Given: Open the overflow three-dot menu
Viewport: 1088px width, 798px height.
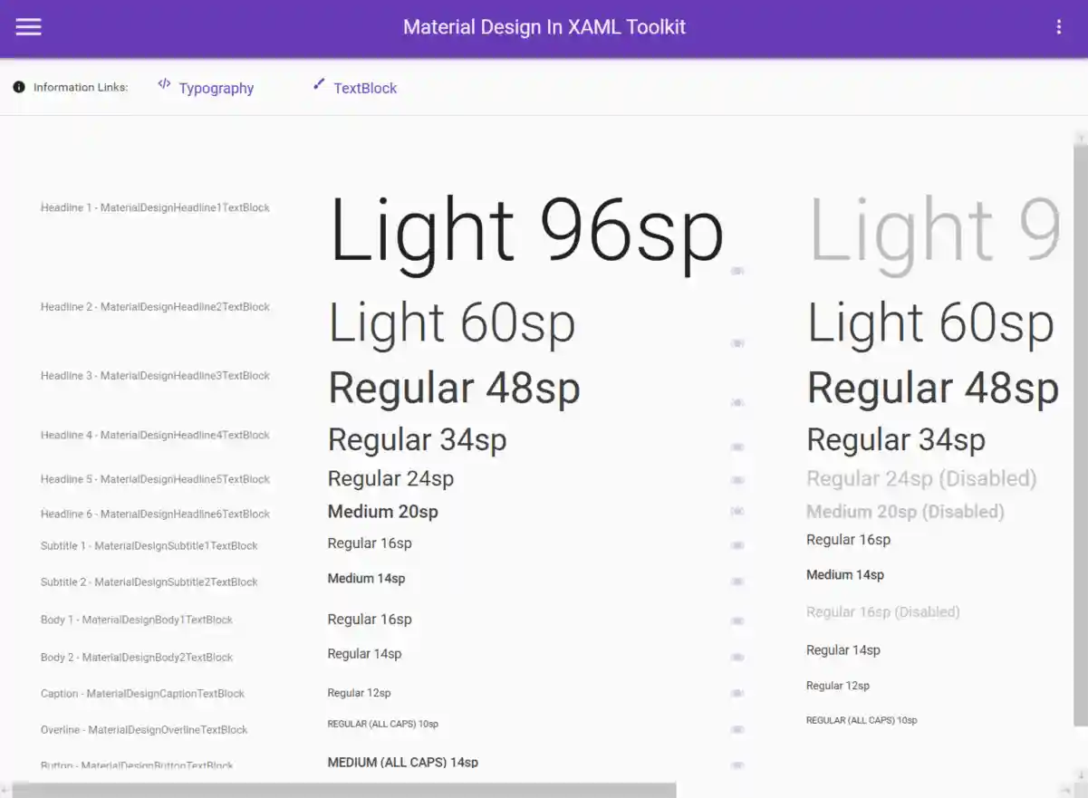Looking at the screenshot, I should (1058, 26).
